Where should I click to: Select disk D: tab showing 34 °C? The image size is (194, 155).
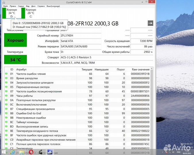[11, 13]
